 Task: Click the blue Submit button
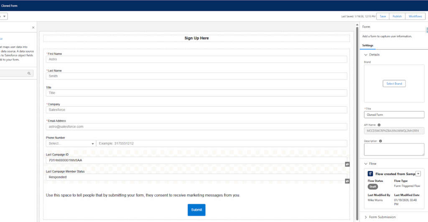pos(196,210)
